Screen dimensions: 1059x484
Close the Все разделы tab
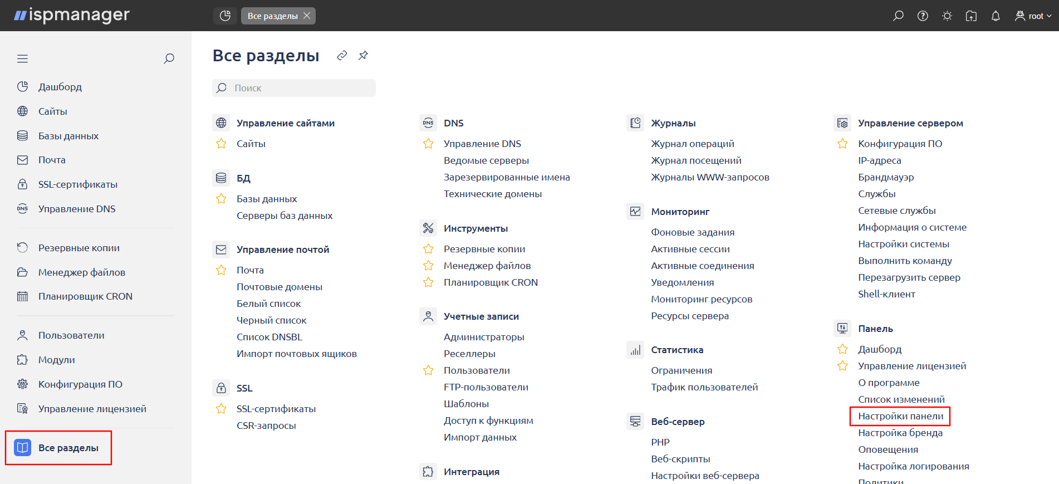[307, 16]
